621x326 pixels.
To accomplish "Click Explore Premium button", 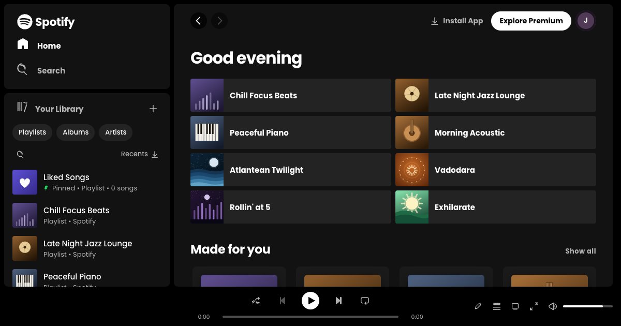I will (x=531, y=21).
